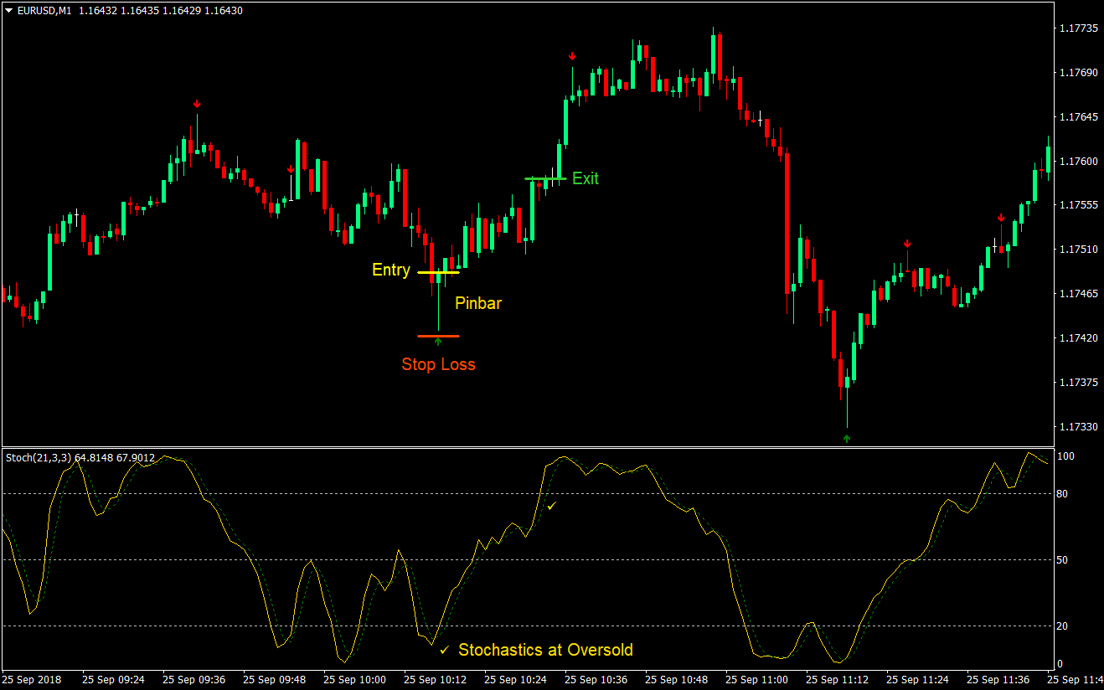The height and width of the screenshot is (690, 1104).
Task: Select green up arrow under Stop Loss line
Action: click(x=438, y=342)
